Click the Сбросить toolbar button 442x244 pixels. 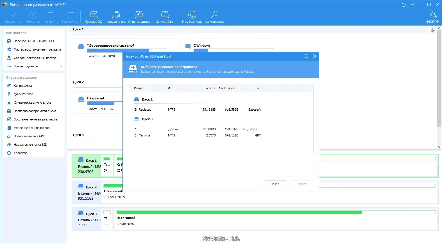point(33,17)
